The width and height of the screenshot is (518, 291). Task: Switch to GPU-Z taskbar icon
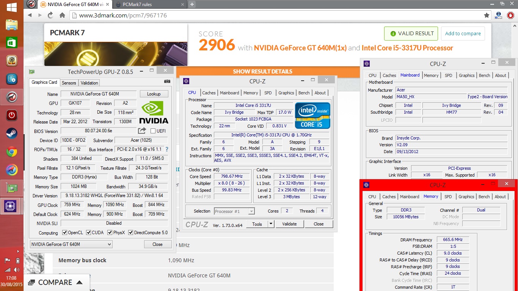[x=12, y=188]
